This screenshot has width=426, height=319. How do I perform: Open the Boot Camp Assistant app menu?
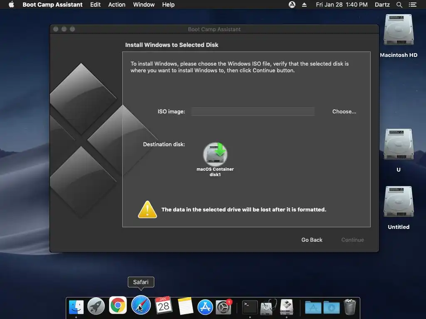click(x=52, y=5)
